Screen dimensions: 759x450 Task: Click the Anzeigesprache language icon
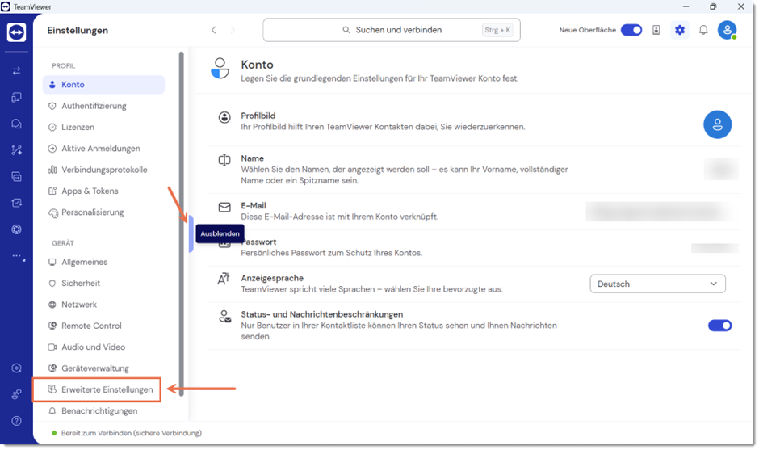pyautogui.click(x=224, y=279)
